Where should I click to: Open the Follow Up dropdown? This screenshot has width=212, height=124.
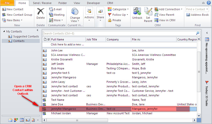click(118, 15)
